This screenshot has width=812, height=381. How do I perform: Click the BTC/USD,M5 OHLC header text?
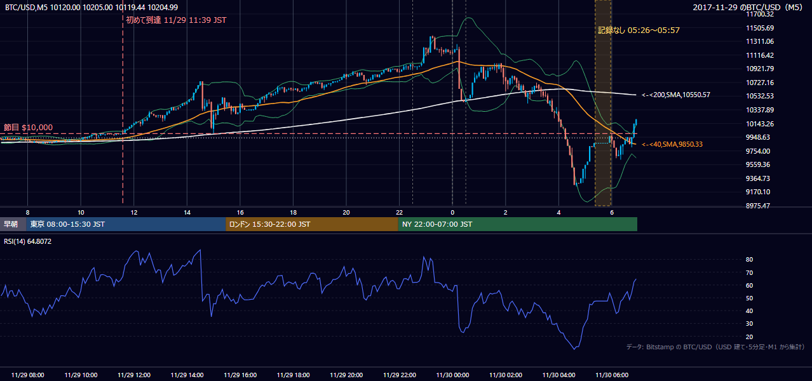pos(91,8)
